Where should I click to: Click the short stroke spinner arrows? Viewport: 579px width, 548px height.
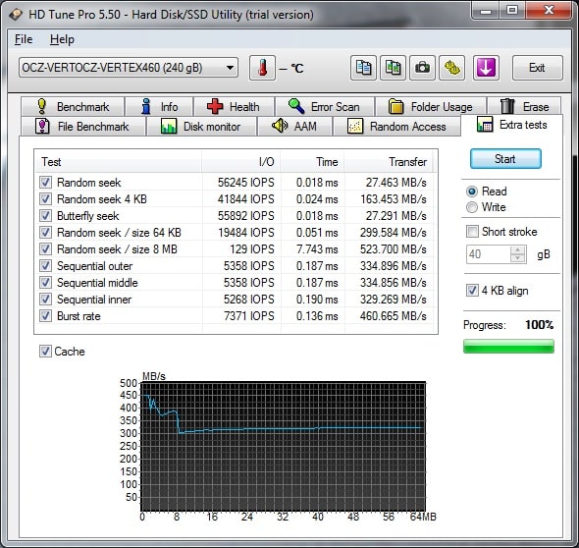(518, 254)
